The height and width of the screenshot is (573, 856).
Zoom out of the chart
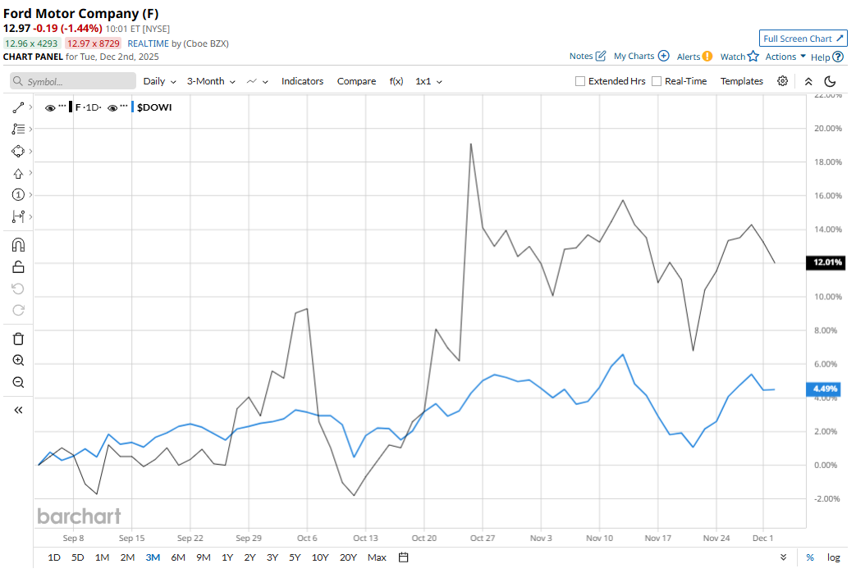pyautogui.click(x=18, y=382)
